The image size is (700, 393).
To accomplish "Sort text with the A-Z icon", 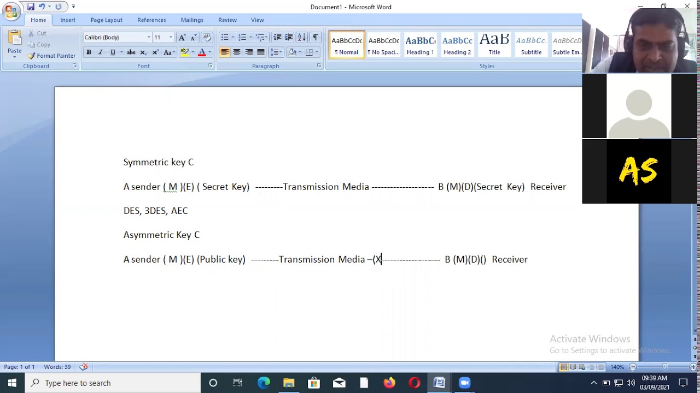I will [x=301, y=37].
